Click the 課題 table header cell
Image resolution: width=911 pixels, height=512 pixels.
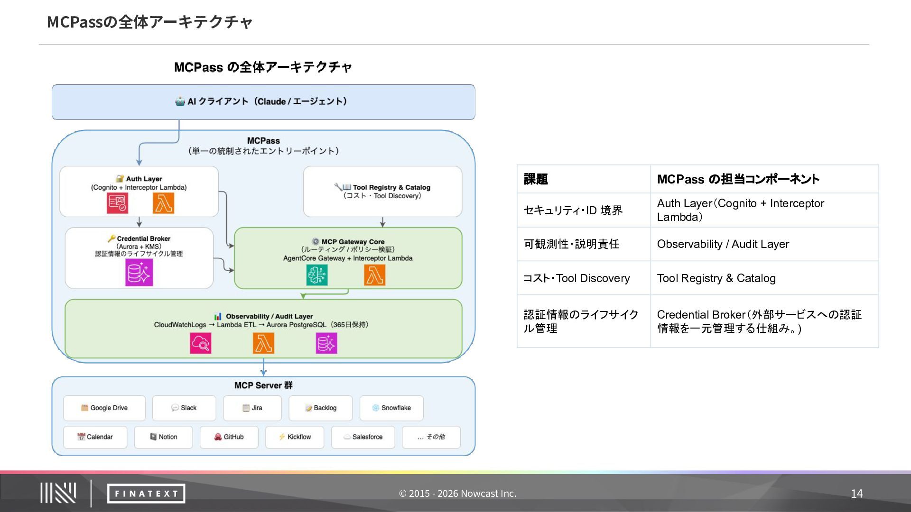click(x=583, y=179)
